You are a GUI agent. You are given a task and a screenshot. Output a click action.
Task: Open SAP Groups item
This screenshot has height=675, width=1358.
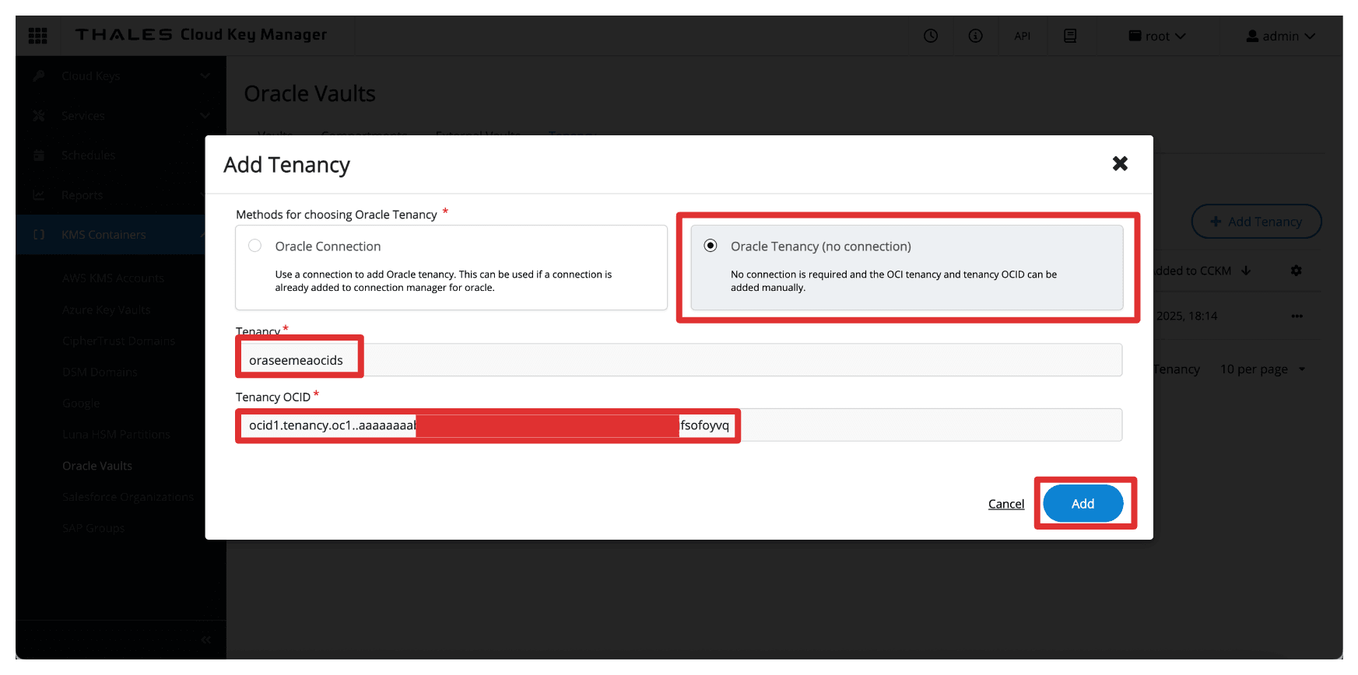(x=93, y=528)
